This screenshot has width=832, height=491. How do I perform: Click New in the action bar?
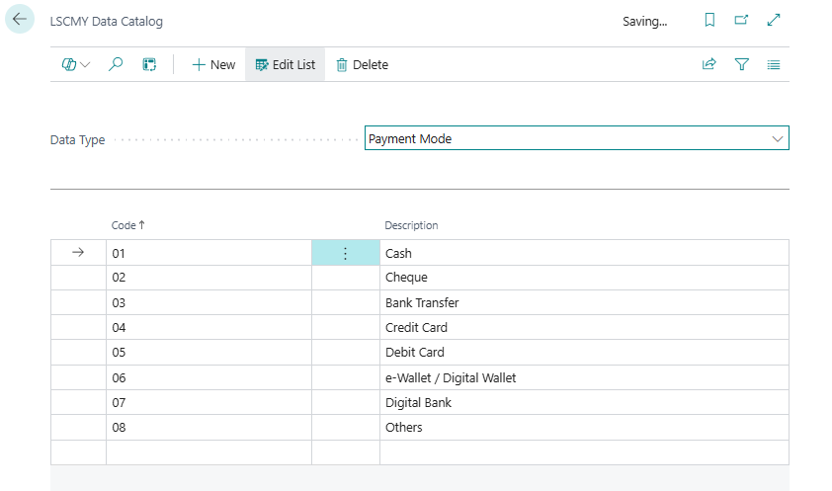tap(213, 64)
